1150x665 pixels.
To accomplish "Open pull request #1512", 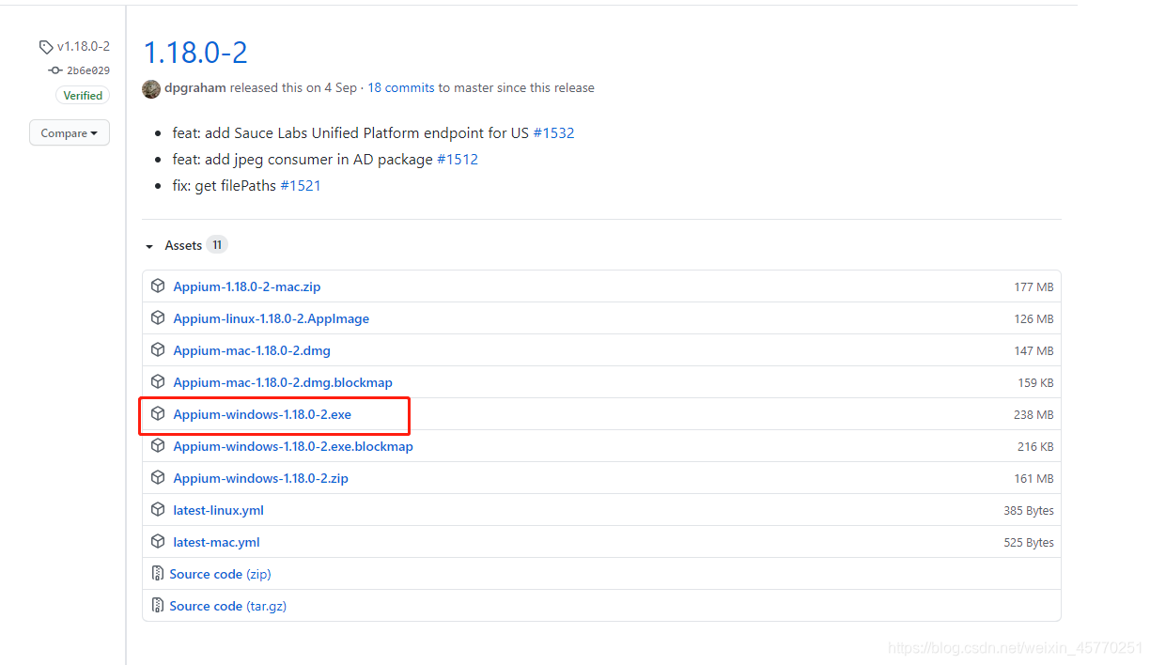I will tap(458, 159).
